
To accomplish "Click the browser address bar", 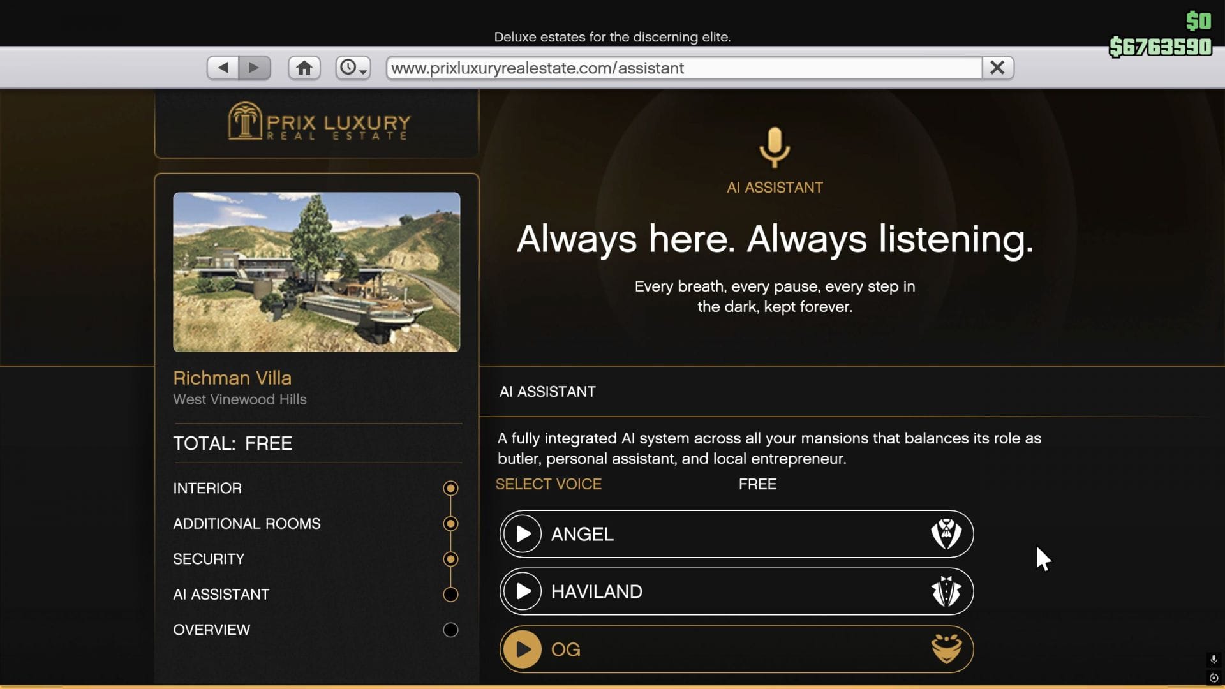I will (x=679, y=68).
